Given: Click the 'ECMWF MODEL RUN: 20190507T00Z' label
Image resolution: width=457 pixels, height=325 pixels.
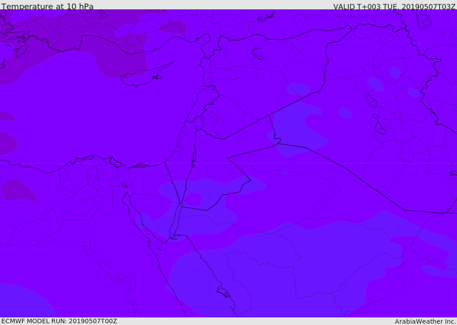Looking at the screenshot, I should [x=59, y=321].
